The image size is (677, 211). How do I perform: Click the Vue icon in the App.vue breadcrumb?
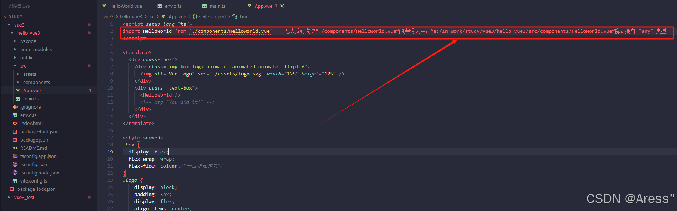(164, 16)
